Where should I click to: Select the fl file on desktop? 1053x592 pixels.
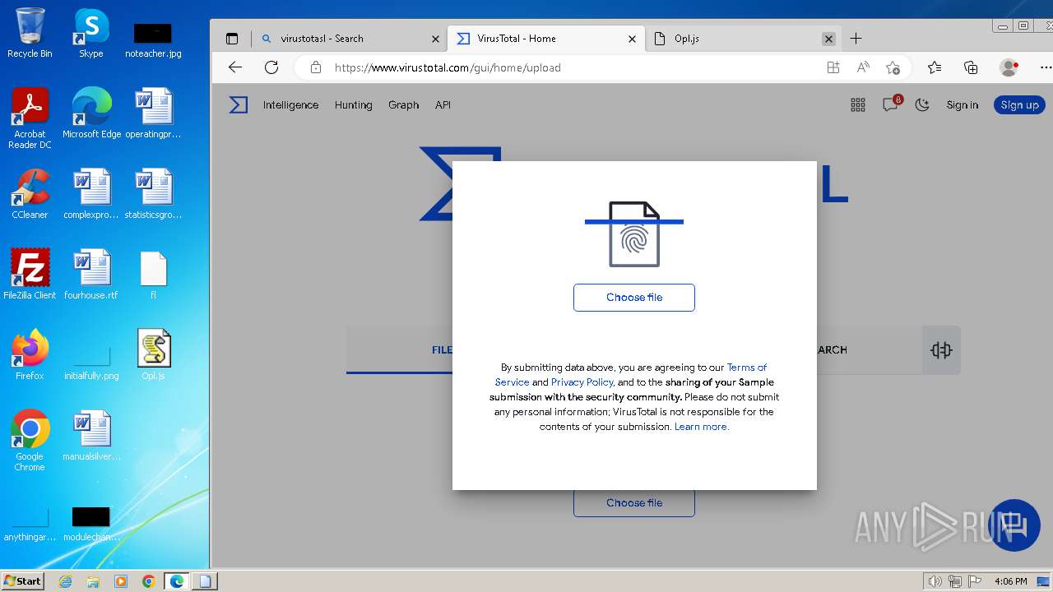pyautogui.click(x=153, y=275)
